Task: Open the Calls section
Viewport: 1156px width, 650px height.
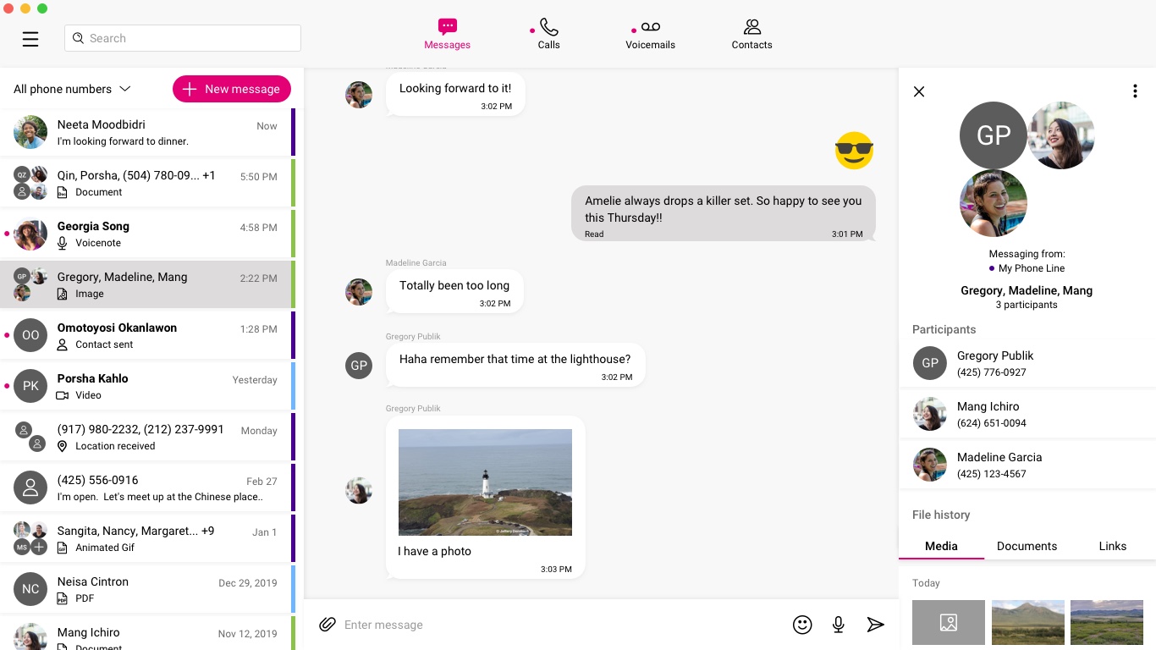Action: [548, 35]
